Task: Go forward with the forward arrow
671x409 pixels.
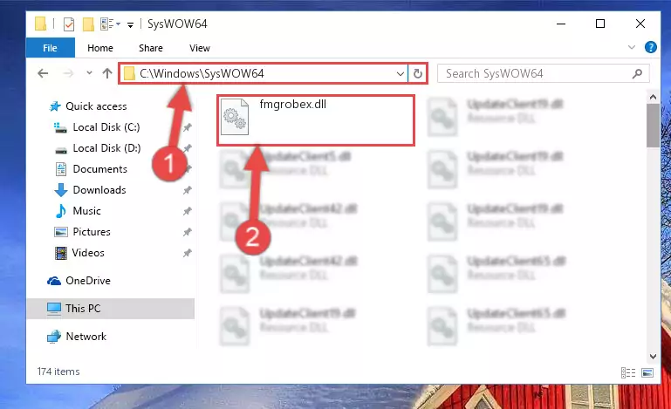Action: coord(68,73)
